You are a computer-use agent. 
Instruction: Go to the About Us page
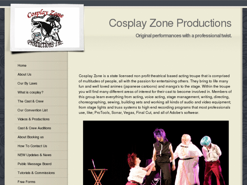coord(24,74)
